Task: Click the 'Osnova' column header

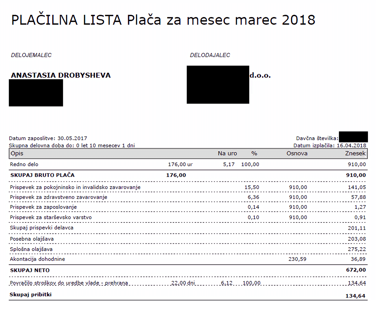Action: coord(297,153)
